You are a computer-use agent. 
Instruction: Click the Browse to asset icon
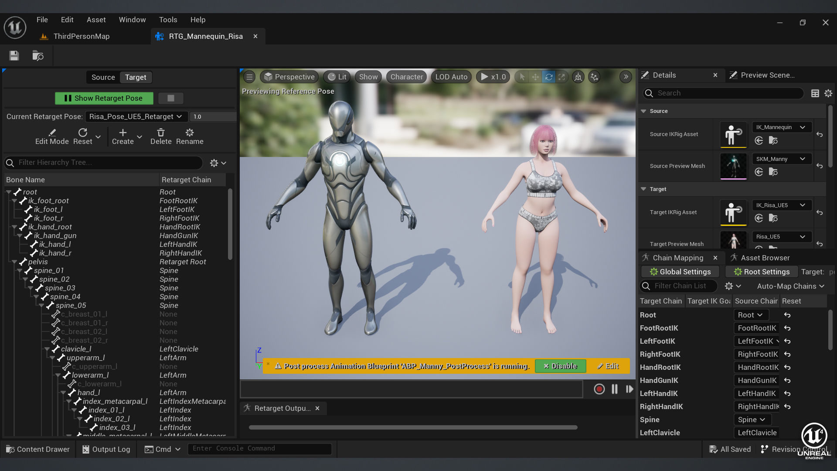[37, 56]
